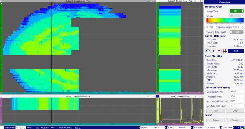Click the up arrow data point icon
Screen dimensions: 245x129
click(x=213, y=51)
